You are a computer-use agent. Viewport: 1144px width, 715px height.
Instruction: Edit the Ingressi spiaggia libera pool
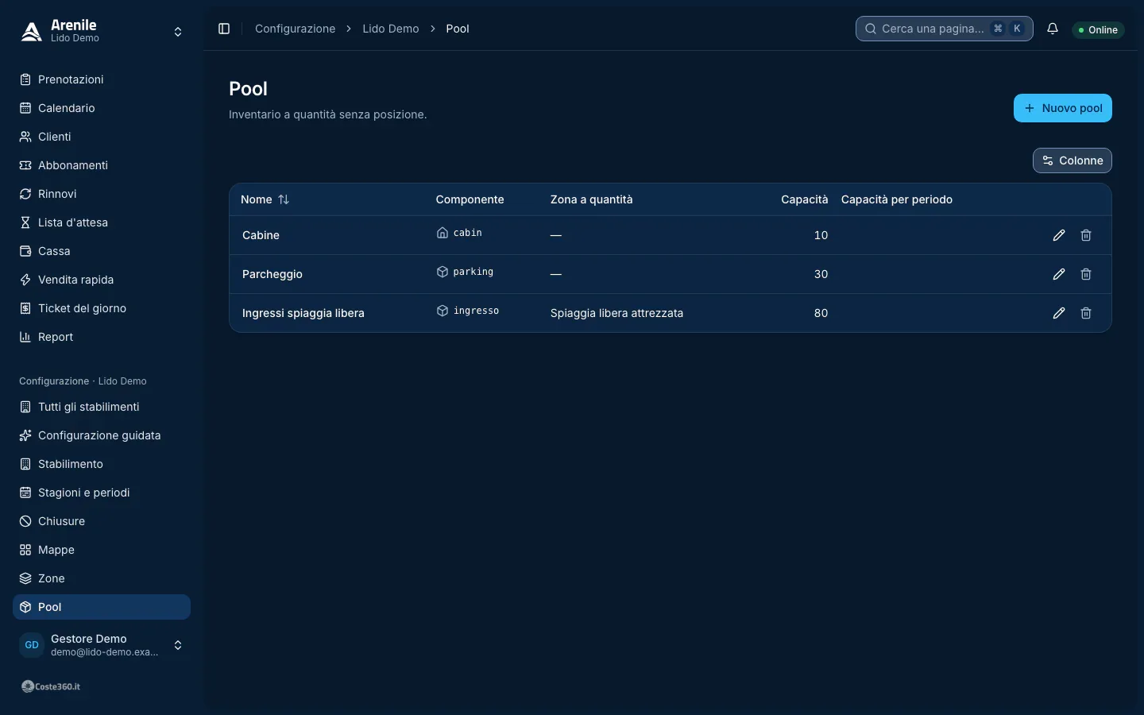1059,313
